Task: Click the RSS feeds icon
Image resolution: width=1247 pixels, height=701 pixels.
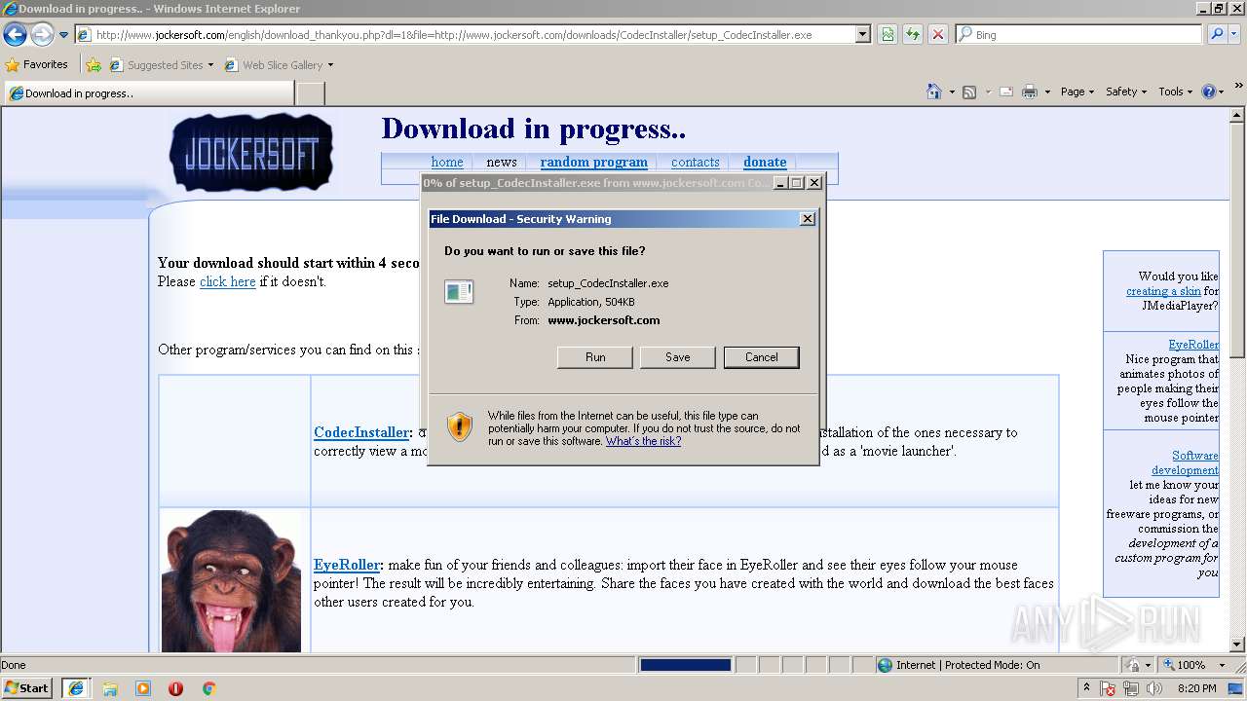Action: [x=969, y=92]
